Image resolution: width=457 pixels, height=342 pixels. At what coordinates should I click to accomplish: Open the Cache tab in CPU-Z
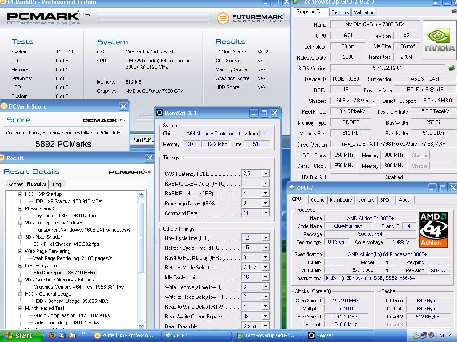[317, 200]
